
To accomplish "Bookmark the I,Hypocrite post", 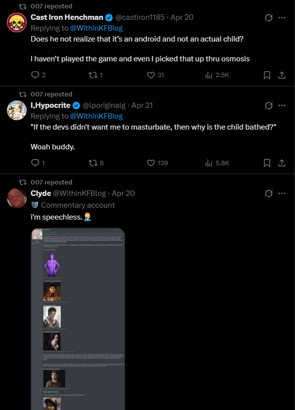I will (267, 163).
